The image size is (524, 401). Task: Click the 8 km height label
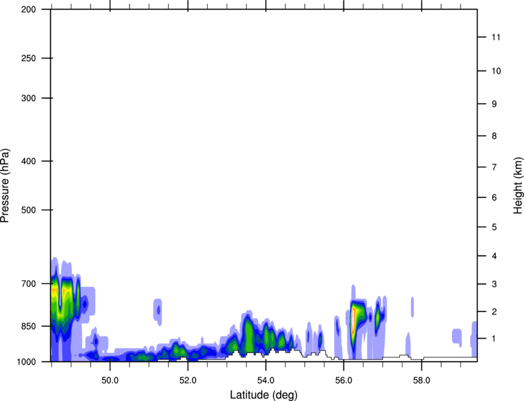494,136
